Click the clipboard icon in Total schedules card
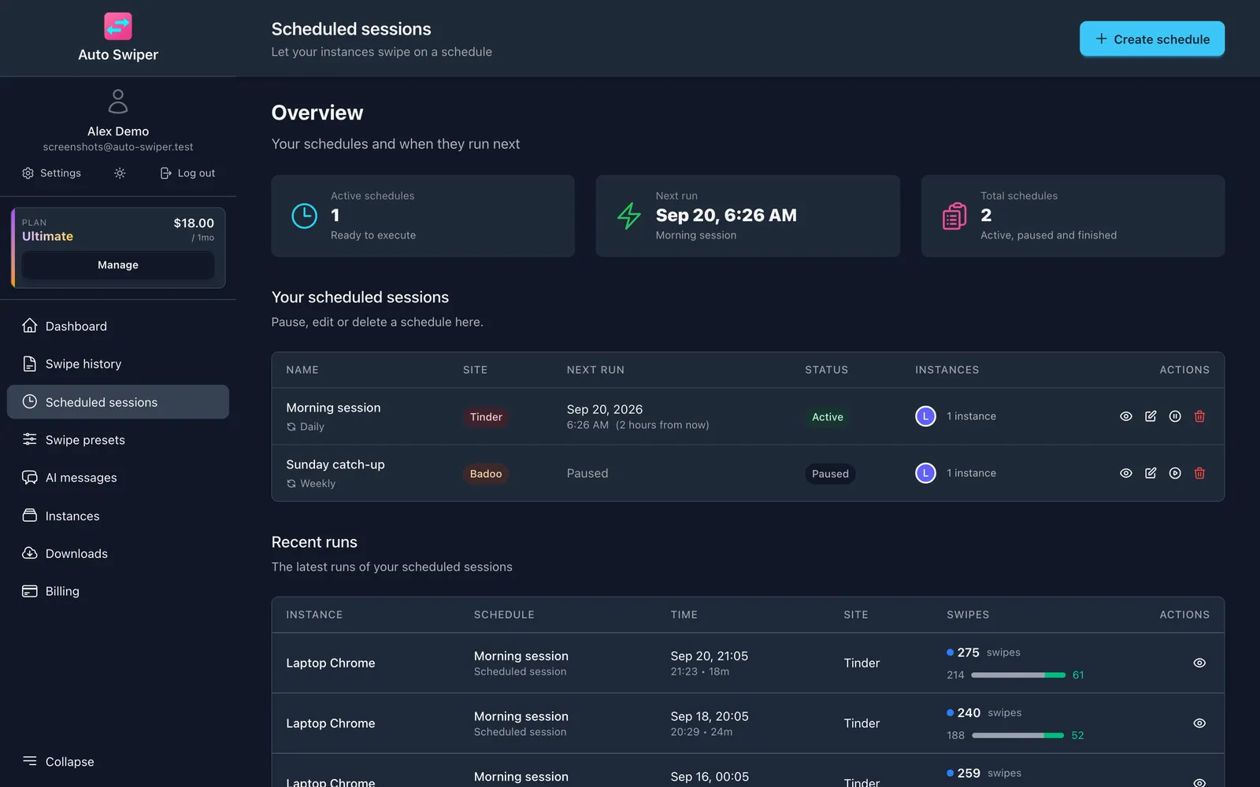1260x787 pixels. [x=954, y=216]
